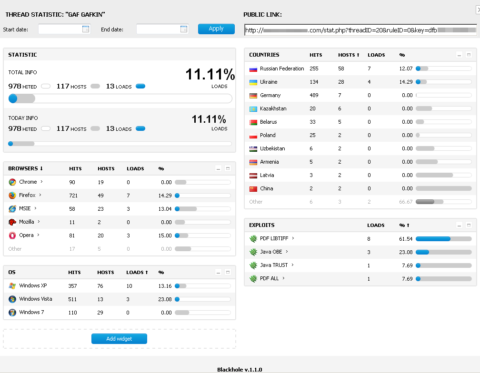Maximize the Countries widget

[469, 55]
